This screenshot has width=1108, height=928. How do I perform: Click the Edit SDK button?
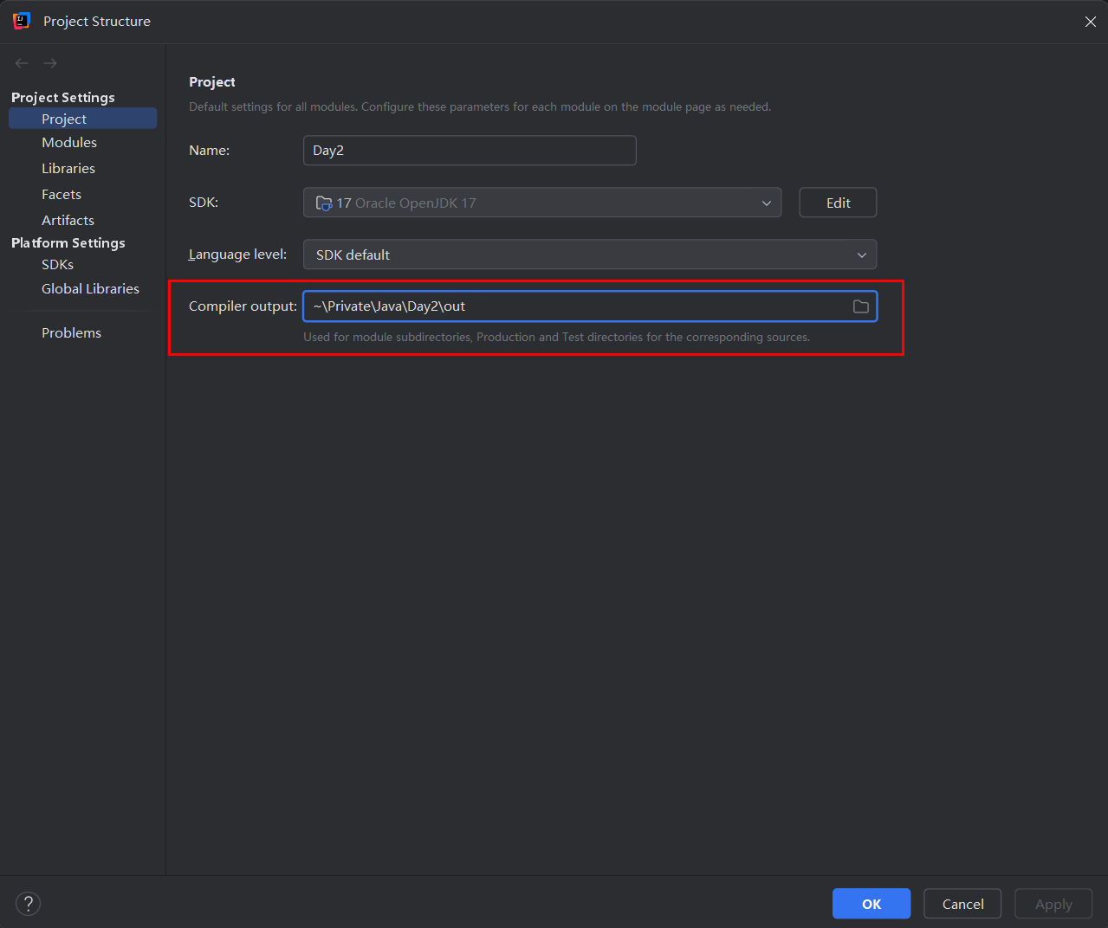tap(838, 203)
